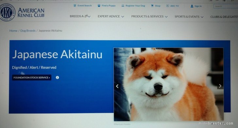Screen dimensions: 238x128
Task: Click the Shop cart icon
Action: click(x=152, y=6)
